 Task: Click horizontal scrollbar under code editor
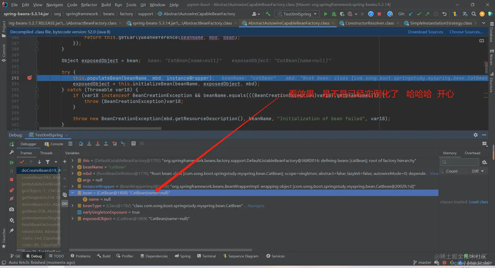click(x=100, y=128)
